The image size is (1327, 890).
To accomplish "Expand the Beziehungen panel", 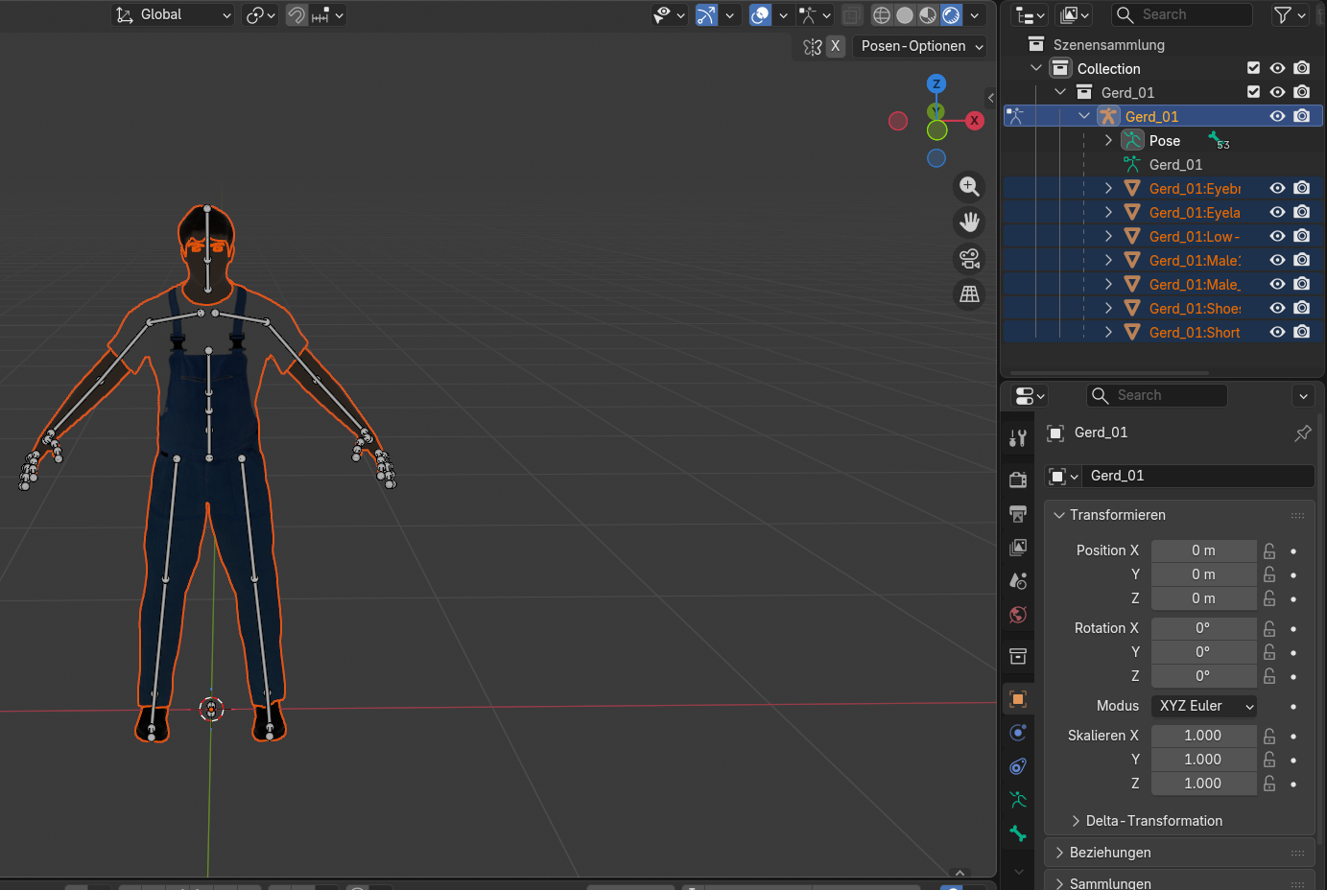I will coord(1110,853).
